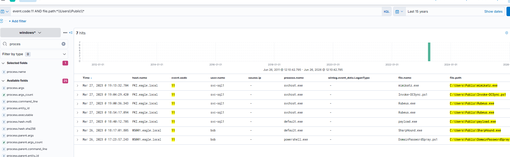The height and width of the screenshot is (157, 510).
Task: Click the user.name column header
Action: (218, 78)
